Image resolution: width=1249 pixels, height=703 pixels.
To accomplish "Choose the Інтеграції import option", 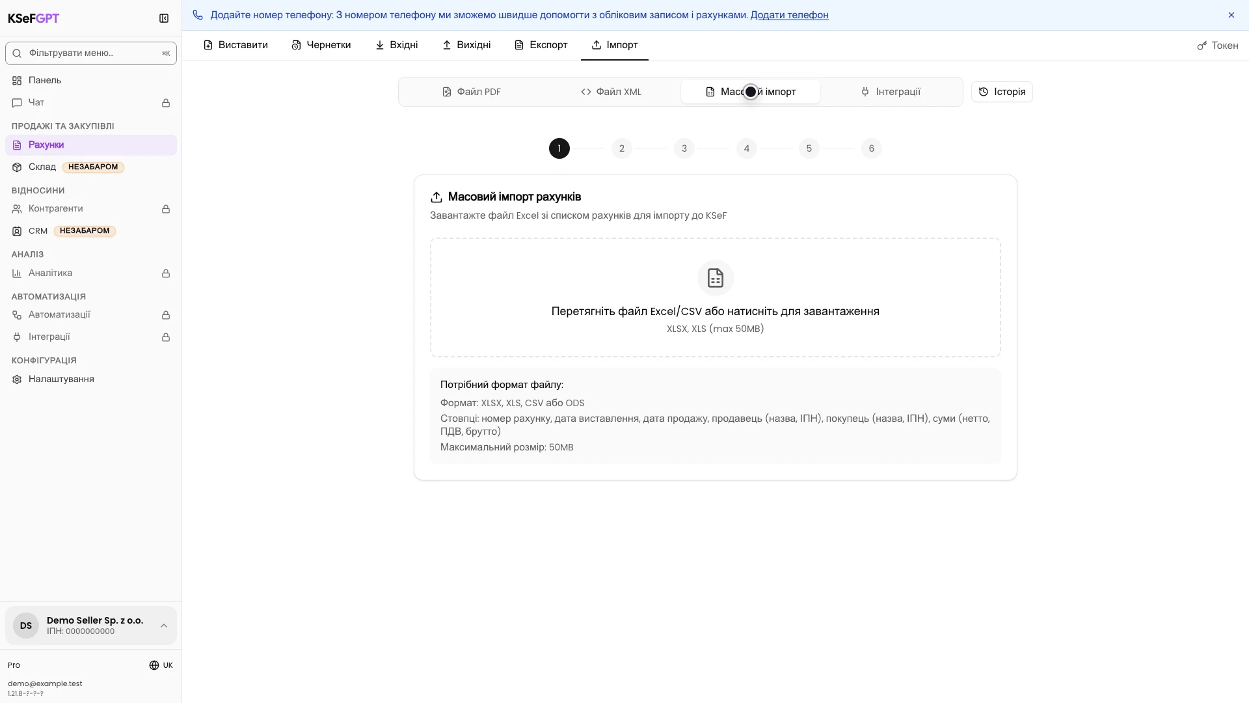I will click(891, 92).
